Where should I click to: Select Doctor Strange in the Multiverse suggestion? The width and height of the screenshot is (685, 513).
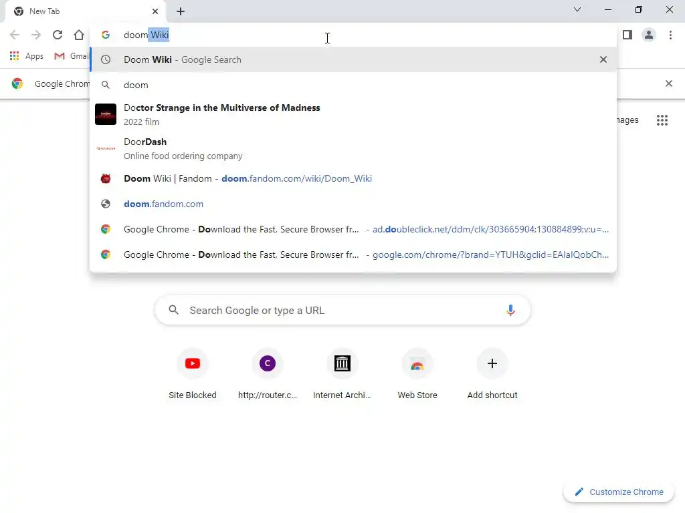click(353, 114)
